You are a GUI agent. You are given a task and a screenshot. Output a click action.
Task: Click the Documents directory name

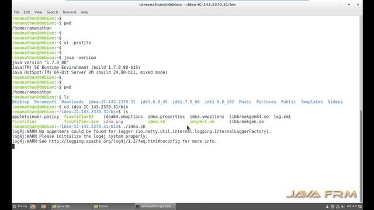46,102
